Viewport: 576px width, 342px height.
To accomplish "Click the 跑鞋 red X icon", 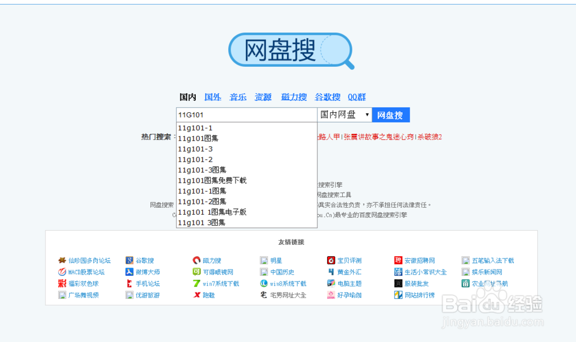I will (x=196, y=295).
